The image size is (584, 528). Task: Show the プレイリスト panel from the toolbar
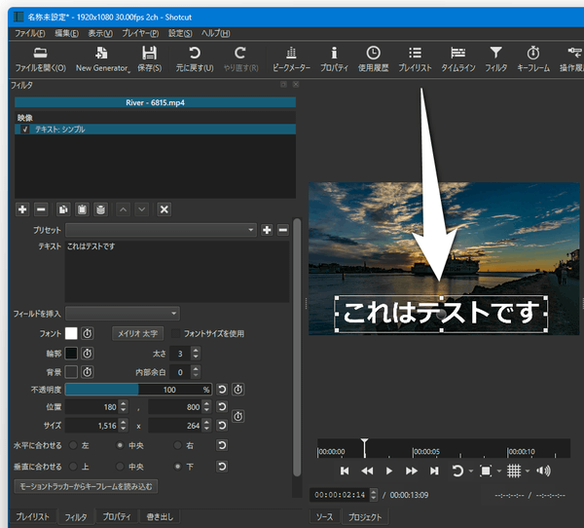pos(415,59)
